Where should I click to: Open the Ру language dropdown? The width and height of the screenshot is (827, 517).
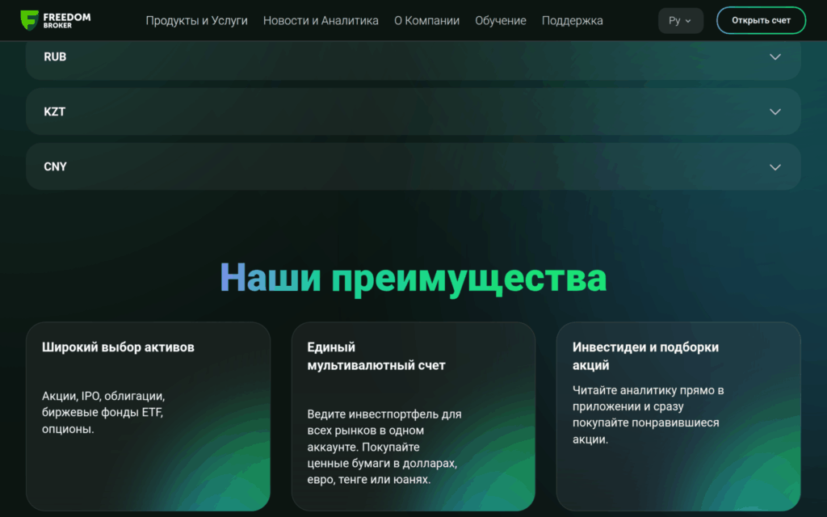[x=680, y=20]
